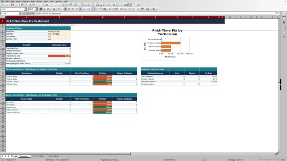287x161 pixels.
Task: Select the First-Time Fix by Technician chart
Action: click(x=167, y=43)
